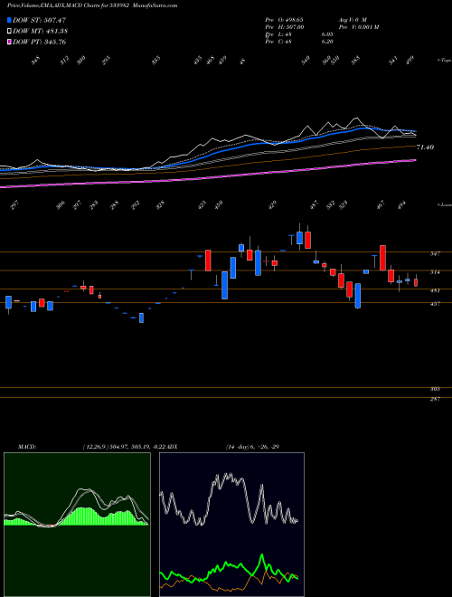The image size is (452, 597).
Task: Click the ADX indicator panel
Action: pyautogui.click(x=231, y=525)
